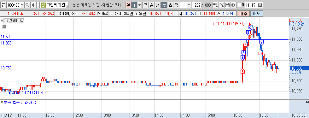Viewport: 309px width, 118px height.
Task: Toggle the D checkbox
Action: click(239, 5)
